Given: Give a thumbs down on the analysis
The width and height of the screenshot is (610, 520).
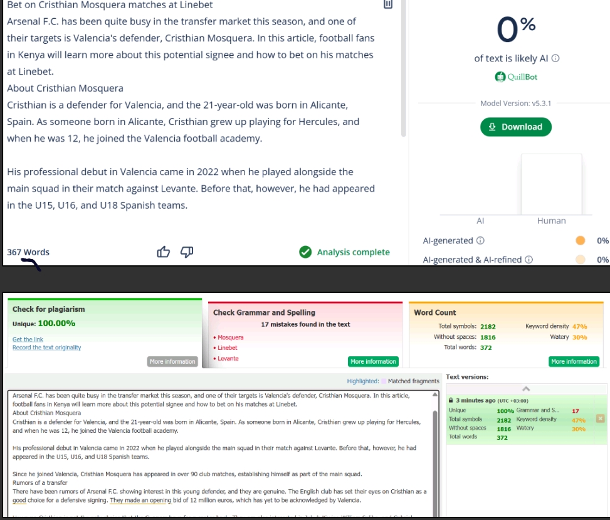Looking at the screenshot, I should click(x=187, y=252).
